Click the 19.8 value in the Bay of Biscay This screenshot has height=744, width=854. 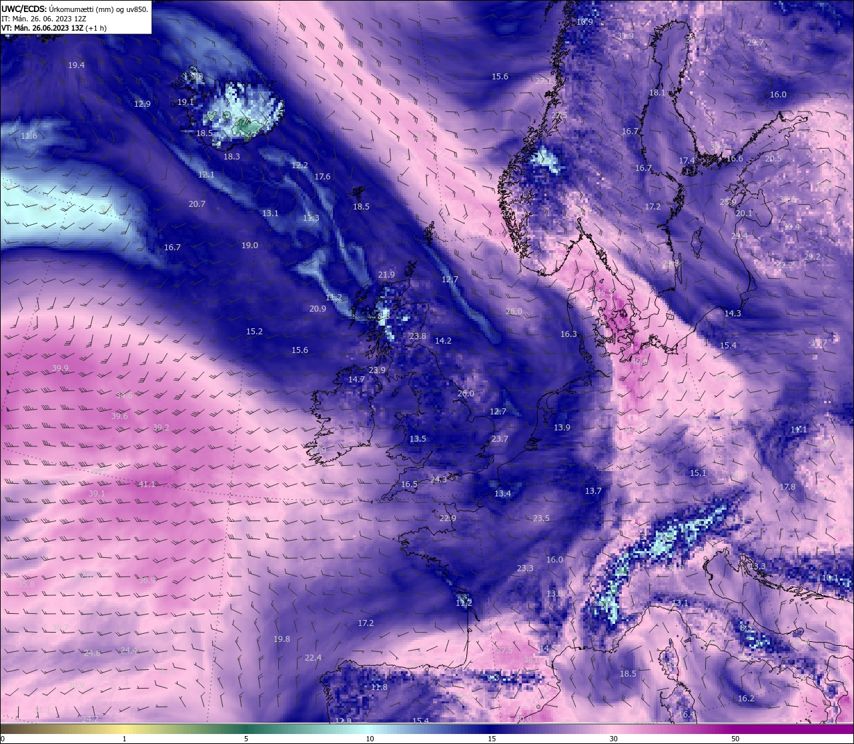[x=282, y=639]
